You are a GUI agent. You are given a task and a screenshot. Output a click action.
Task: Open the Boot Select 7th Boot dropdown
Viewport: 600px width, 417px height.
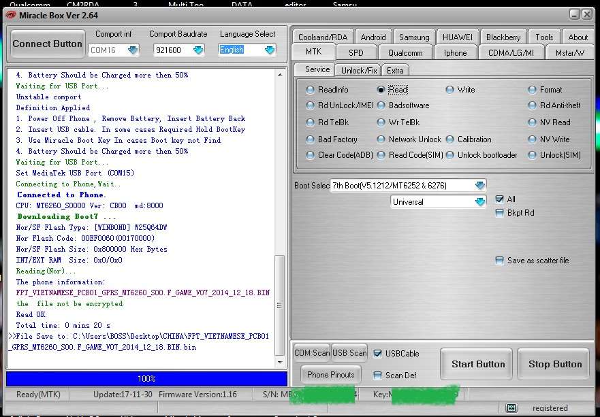click(479, 186)
